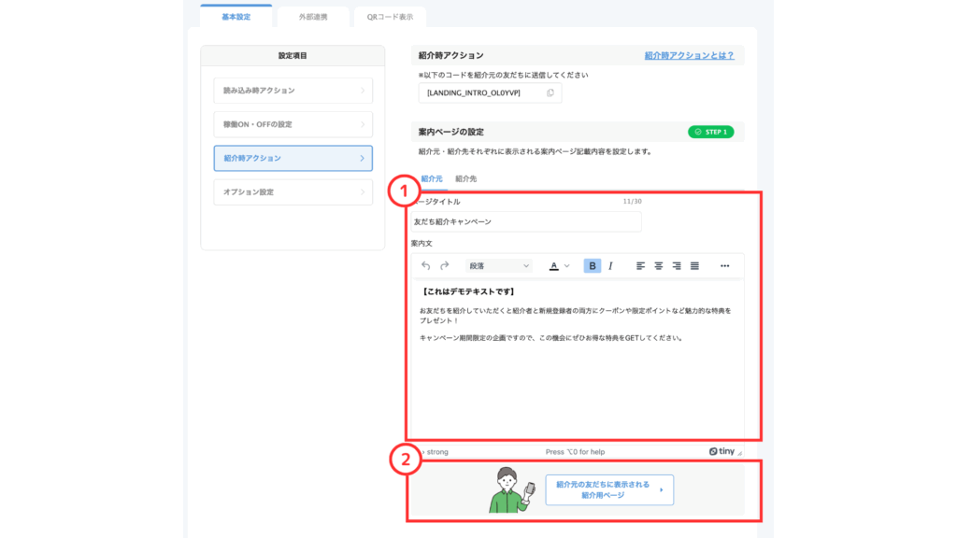
Task: Switch to the 外部連携 tab
Action: pyautogui.click(x=312, y=16)
